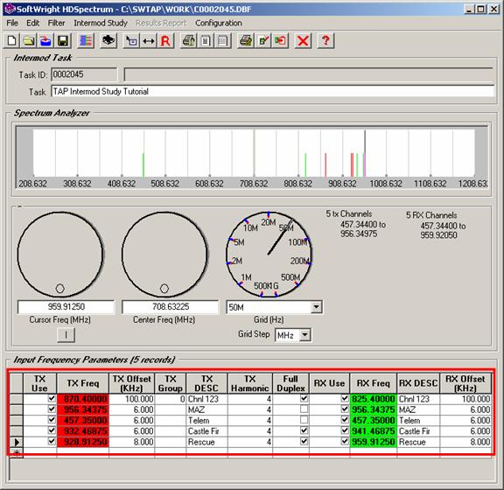Uncheck TX Use for the 870.40000 row
The width and height of the screenshot is (504, 490).
coord(52,399)
